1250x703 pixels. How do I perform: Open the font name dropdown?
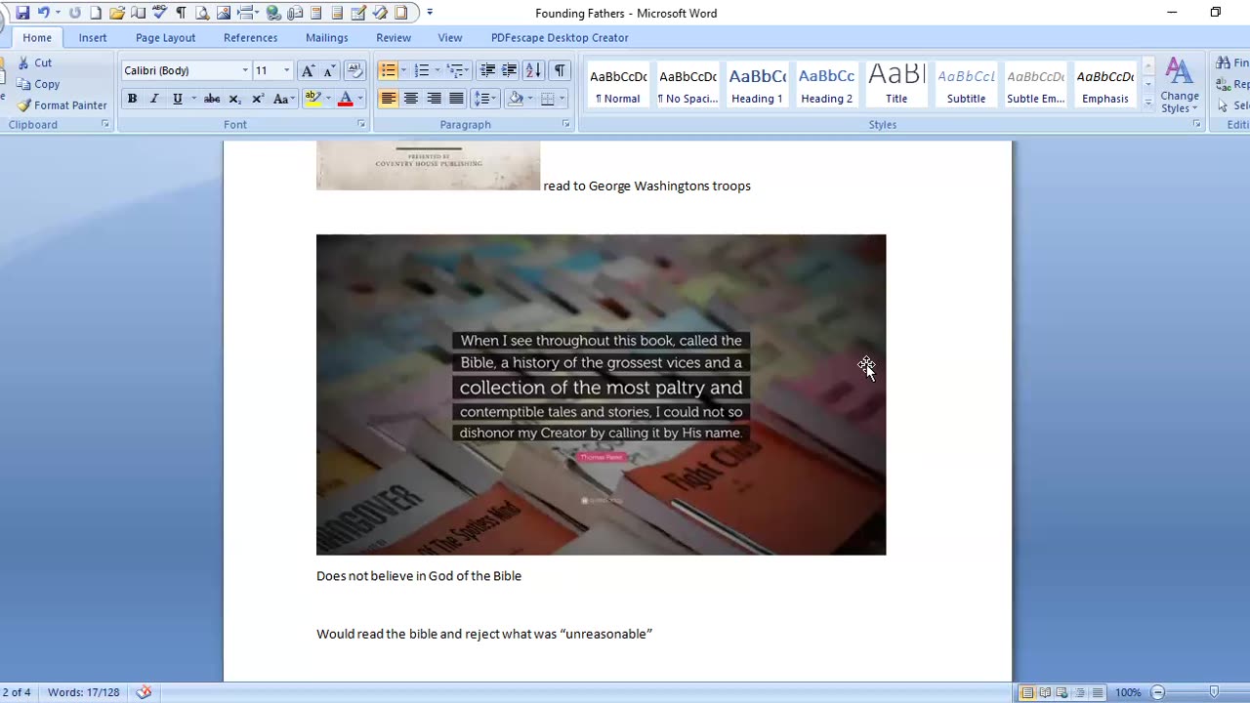245,70
